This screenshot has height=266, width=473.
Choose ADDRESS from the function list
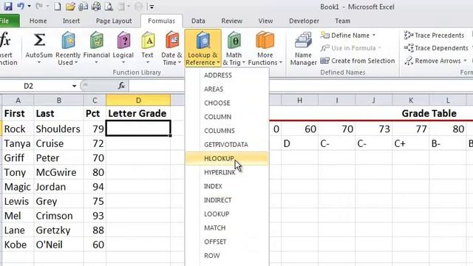(x=227, y=75)
